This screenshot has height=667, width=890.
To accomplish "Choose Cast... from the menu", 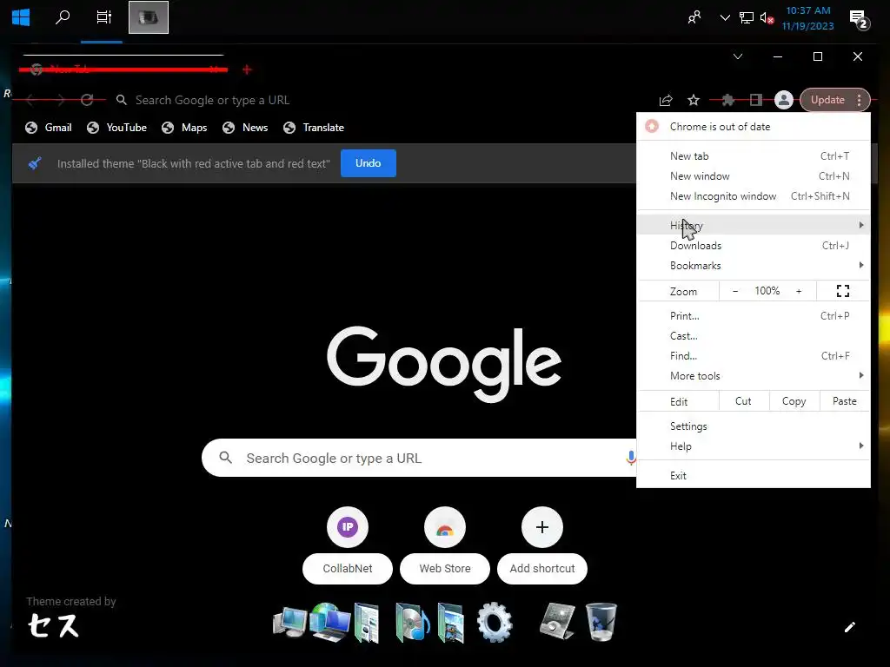I will [x=754, y=336].
